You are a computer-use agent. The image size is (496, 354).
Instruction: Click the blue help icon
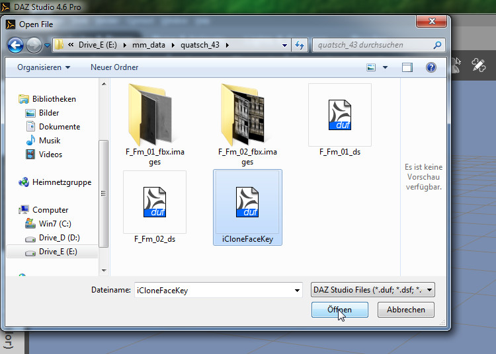point(431,67)
